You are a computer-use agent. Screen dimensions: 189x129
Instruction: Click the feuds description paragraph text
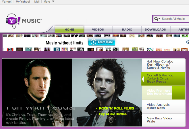40,119
